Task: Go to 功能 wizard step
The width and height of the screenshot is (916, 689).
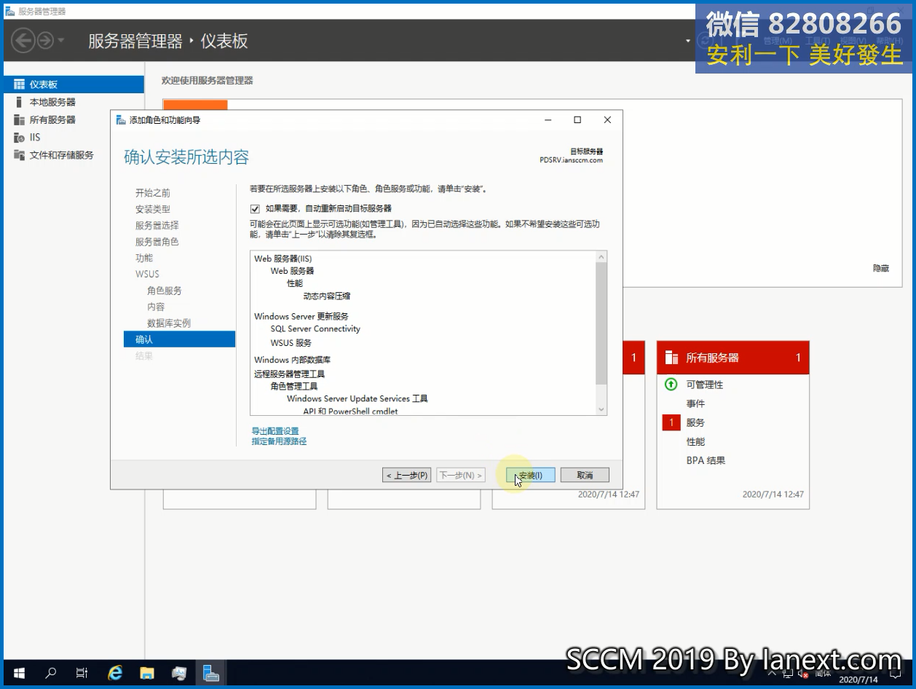Action: [144, 258]
